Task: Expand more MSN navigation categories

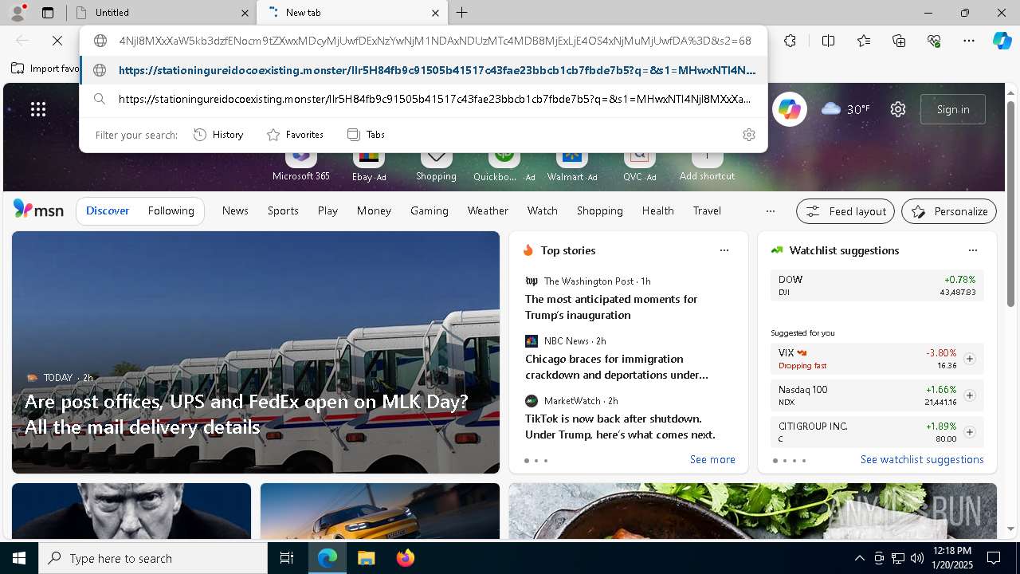Action: coord(770,211)
